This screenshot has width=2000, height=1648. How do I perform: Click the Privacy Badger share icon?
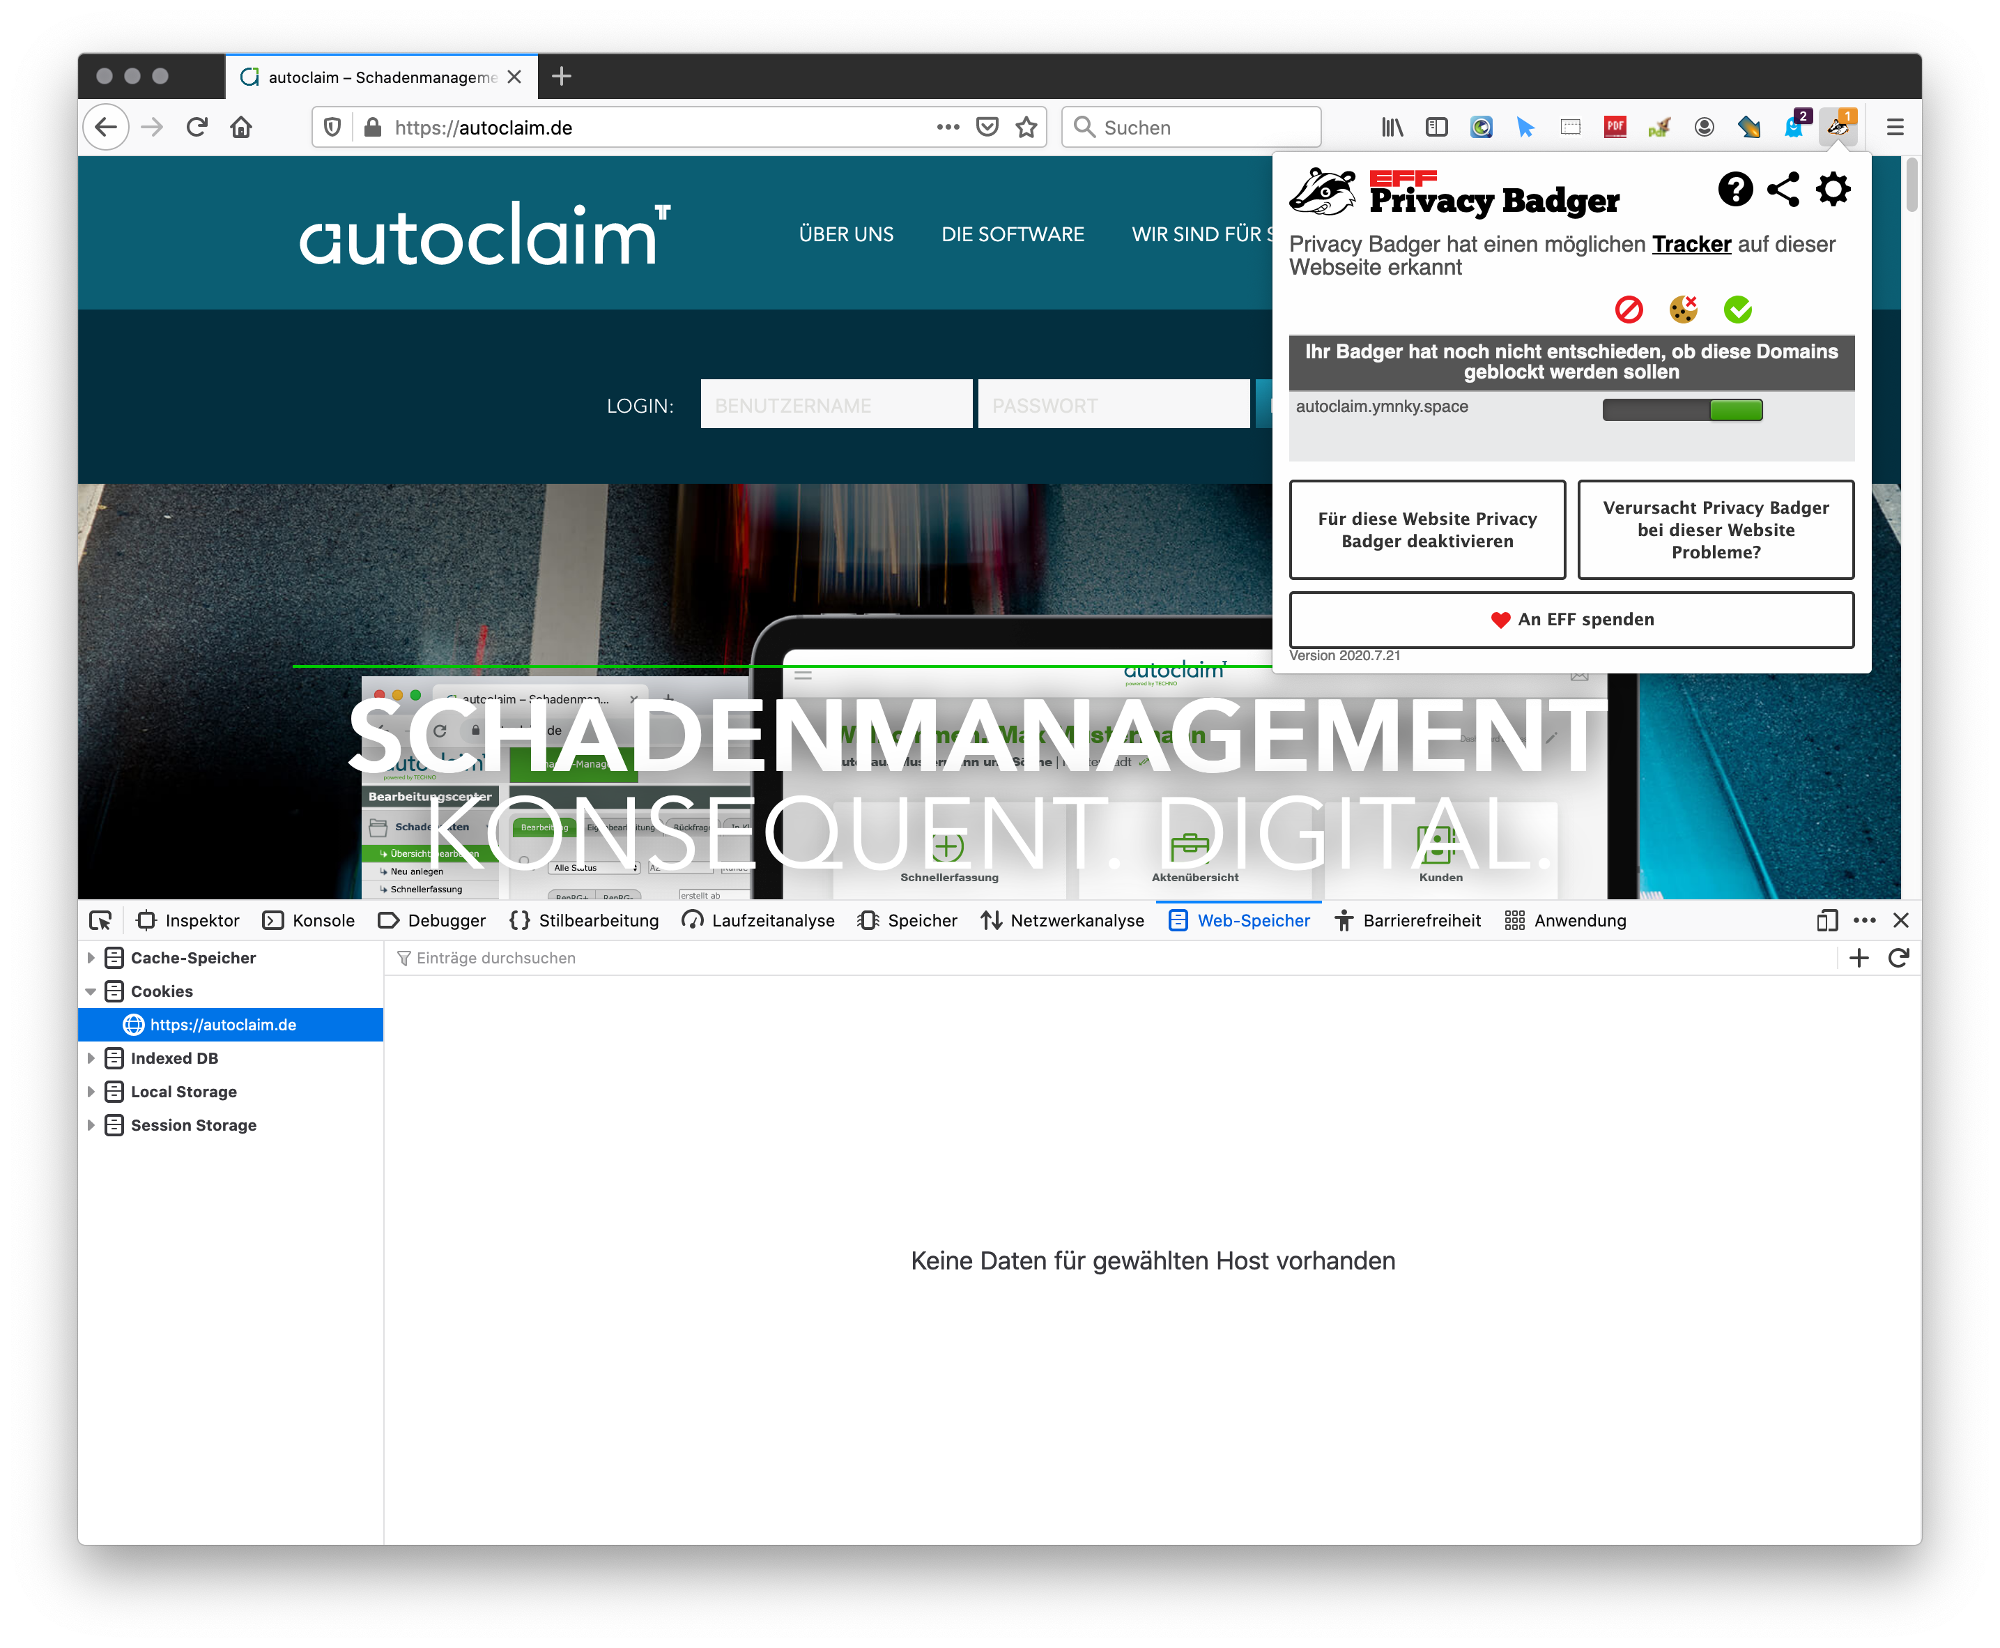point(1783,189)
